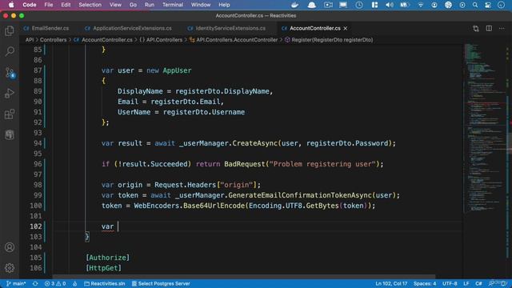
Task: Open the Search view in activity bar
Action: tap(10, 51)
